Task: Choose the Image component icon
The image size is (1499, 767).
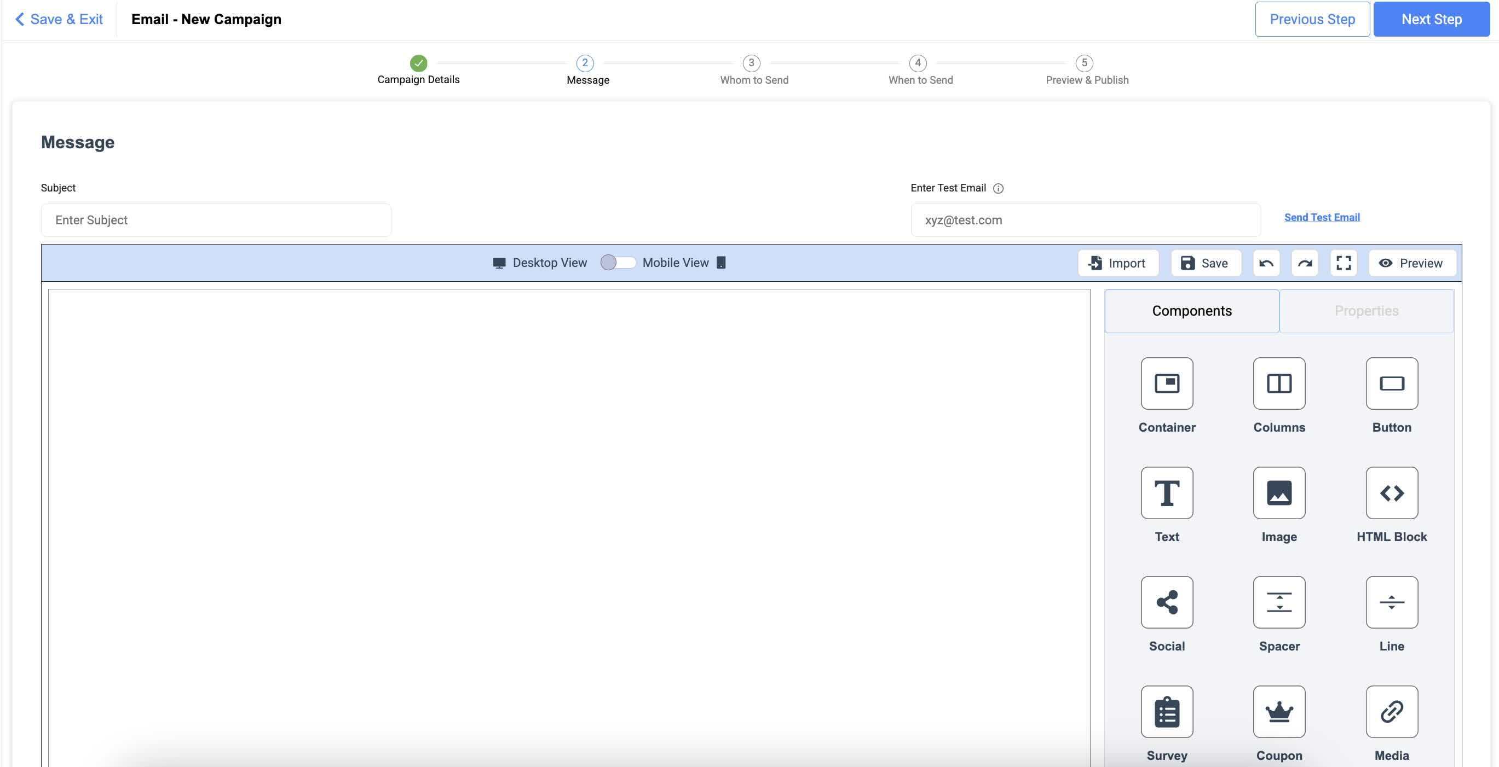Action: 1278,492
